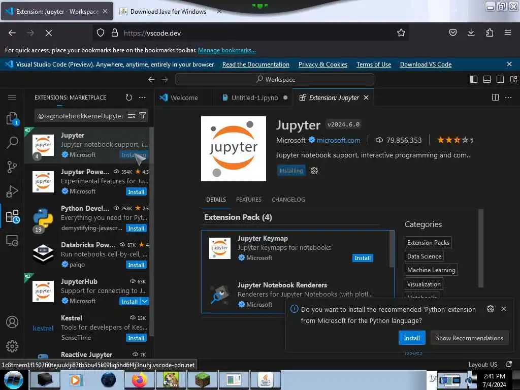
Task: Save page to Pocket icon
Action: [x=452, y=32]
